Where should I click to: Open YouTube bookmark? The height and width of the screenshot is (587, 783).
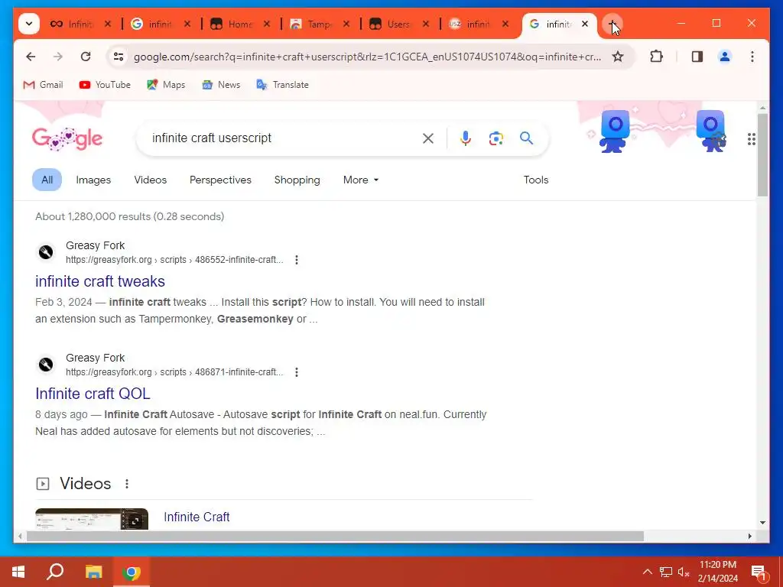pyautogui.click(x=105, y=85)
